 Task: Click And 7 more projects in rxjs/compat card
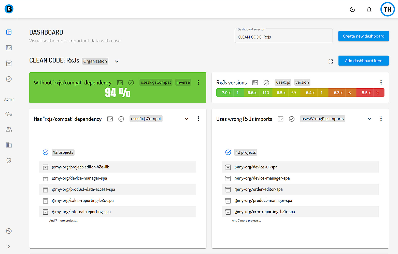click(x=64, y=221)
